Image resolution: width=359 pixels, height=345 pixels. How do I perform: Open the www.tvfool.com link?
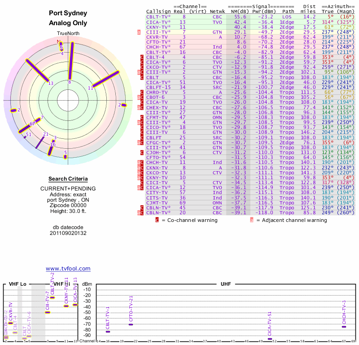[x=68, y=269]
